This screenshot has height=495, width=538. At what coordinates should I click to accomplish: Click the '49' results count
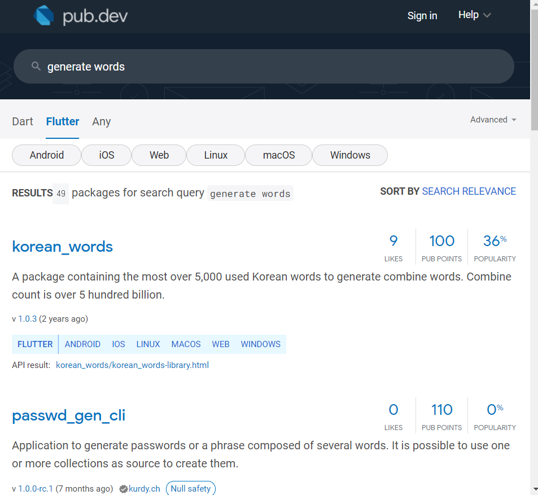coord(61,194)
